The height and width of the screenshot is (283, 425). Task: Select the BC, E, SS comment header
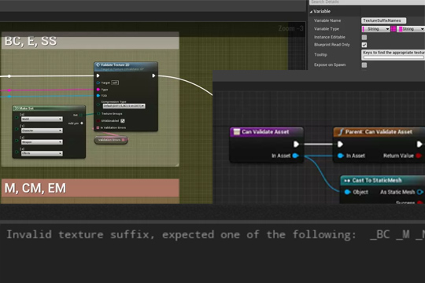tap(90, 41)
